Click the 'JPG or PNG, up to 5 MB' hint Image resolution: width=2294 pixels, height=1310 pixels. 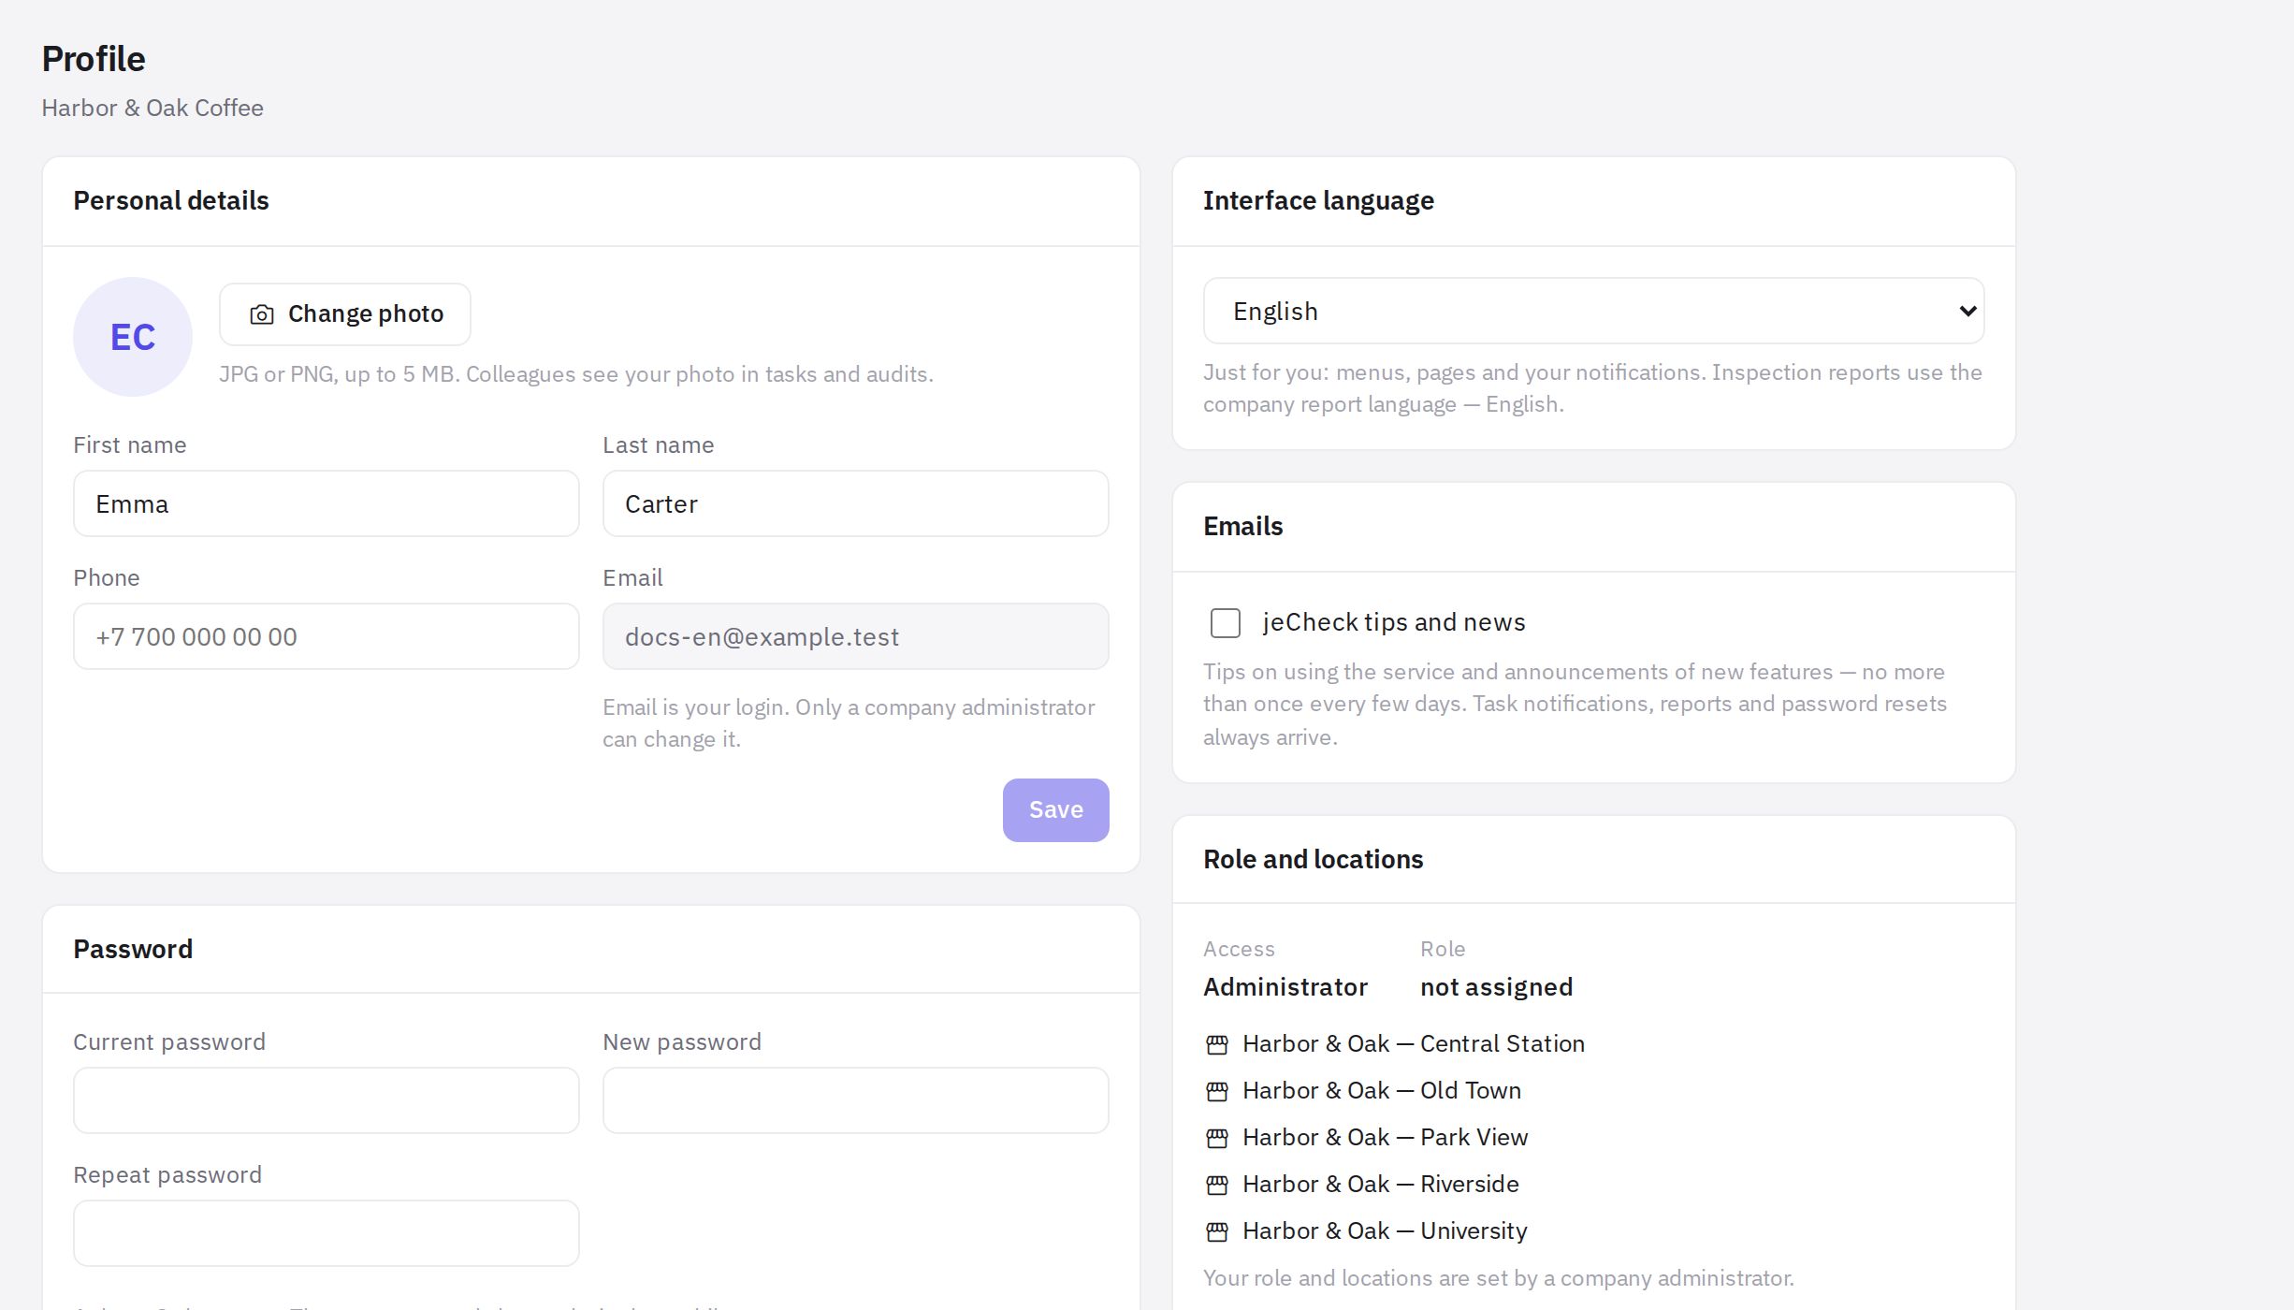point(576,374)
